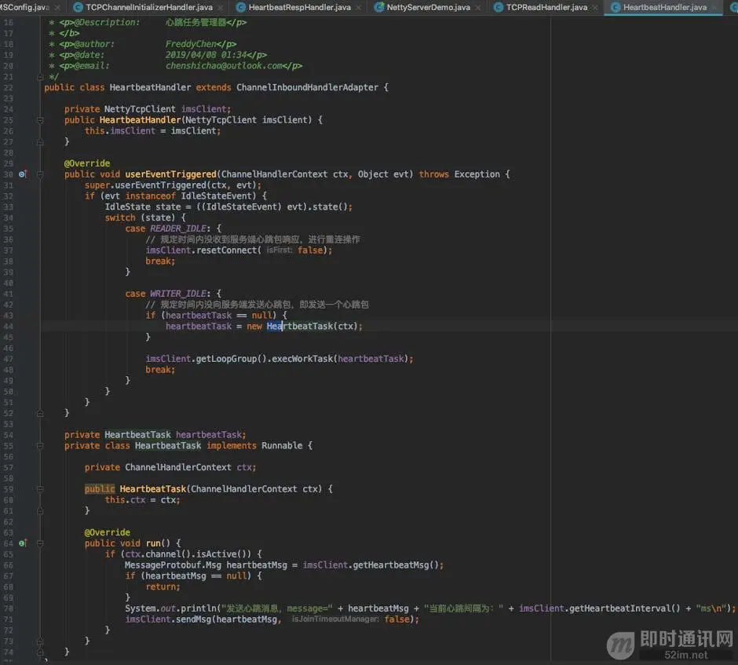
Task: Switch to the partially visible MSConfig.java tab
Action: (24, 7)
